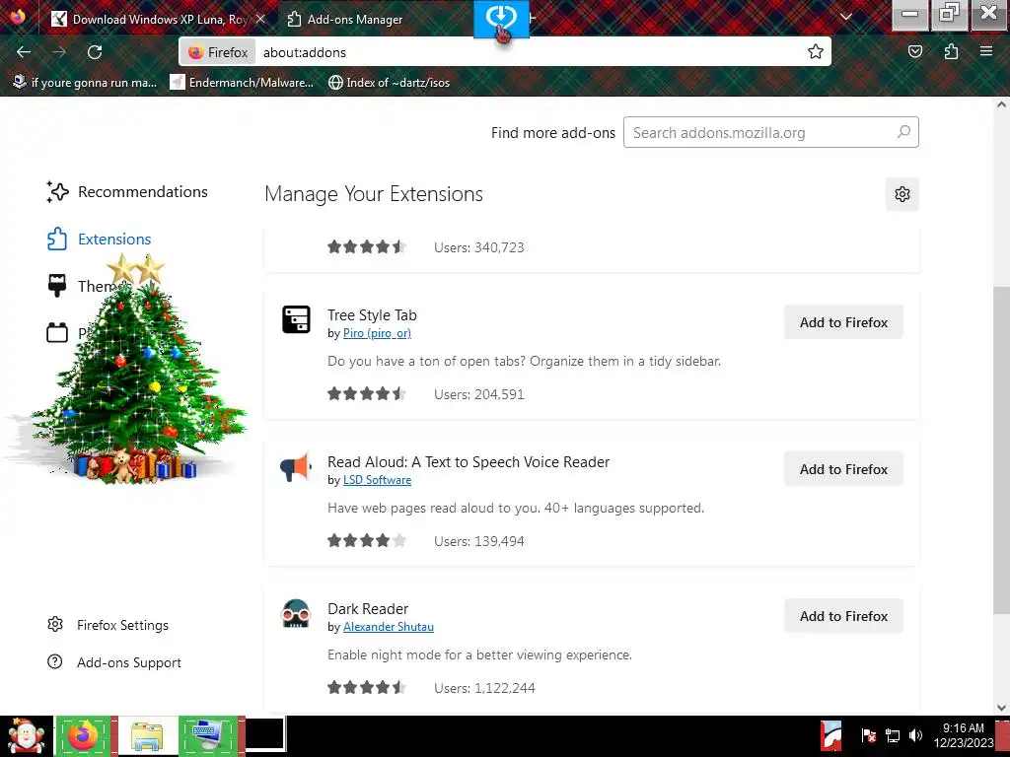Screen dimensions: 1010x757
Task: Click the Tree Style Tab extension icon
Action: (296, 319)
